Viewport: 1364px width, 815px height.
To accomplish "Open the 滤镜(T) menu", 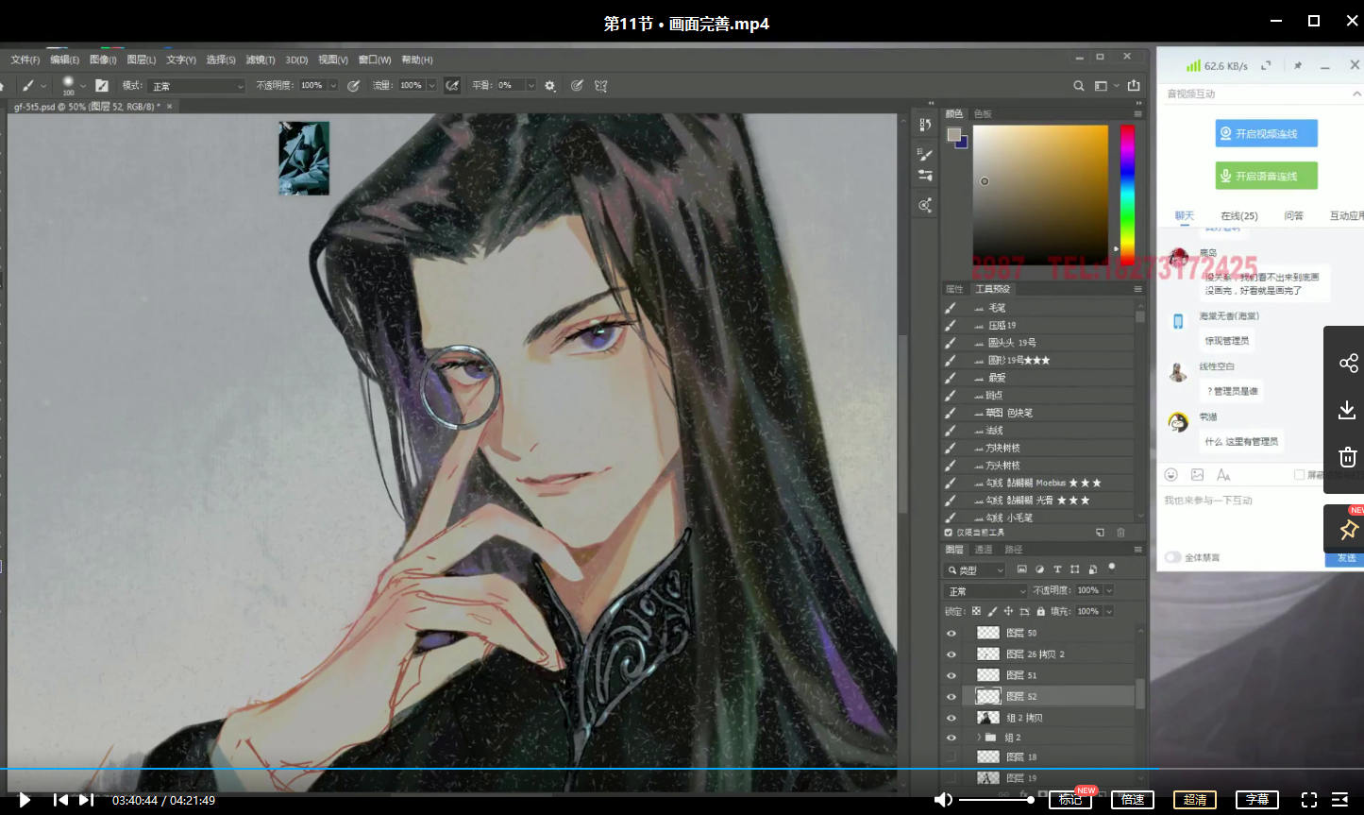I will 261,59.
